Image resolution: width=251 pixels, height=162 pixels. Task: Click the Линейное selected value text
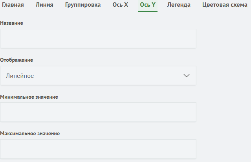(x=20, y=76)
